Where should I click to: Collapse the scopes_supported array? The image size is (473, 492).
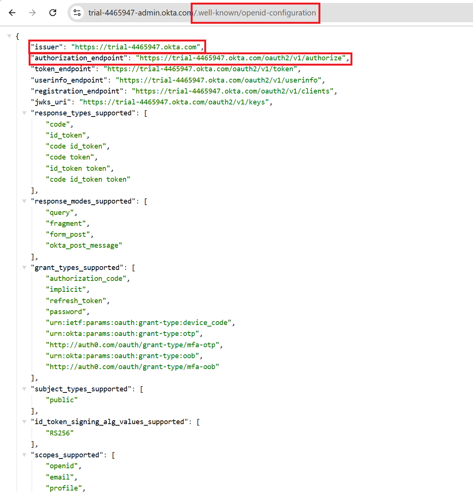tap(24, 455)
